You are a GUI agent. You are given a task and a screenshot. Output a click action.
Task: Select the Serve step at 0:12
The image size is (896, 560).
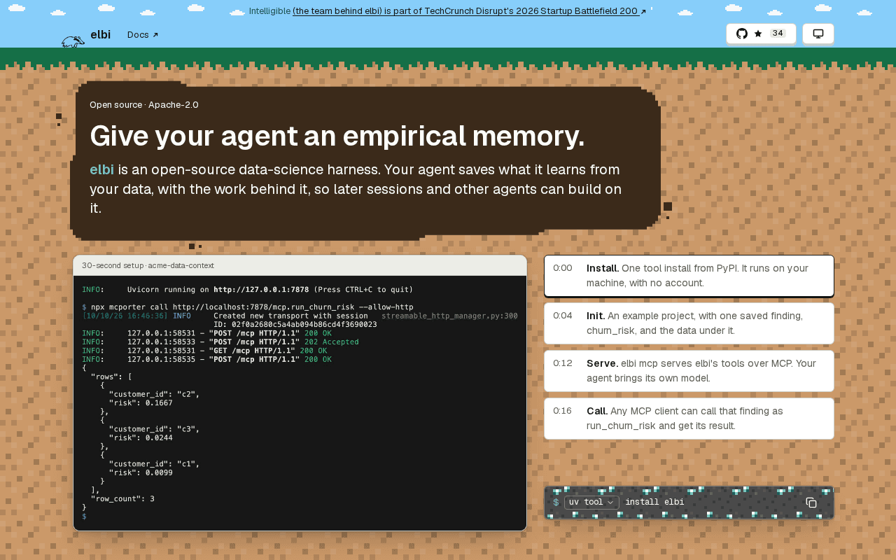pyautogui.click(x=689, y=371)
